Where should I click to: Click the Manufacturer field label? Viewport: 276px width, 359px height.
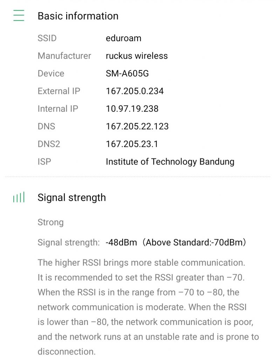[x=64, y=56]
